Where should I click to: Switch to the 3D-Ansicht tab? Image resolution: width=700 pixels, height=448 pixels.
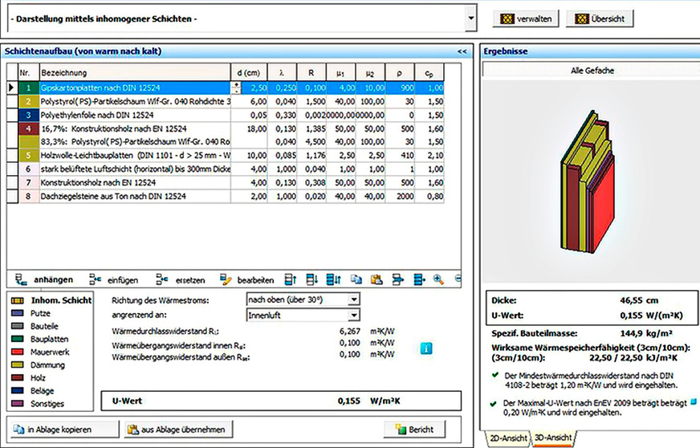pos(554,438)
